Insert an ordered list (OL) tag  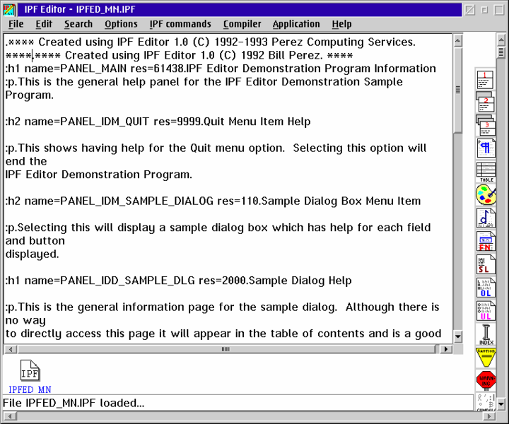[x=486, y=288]
